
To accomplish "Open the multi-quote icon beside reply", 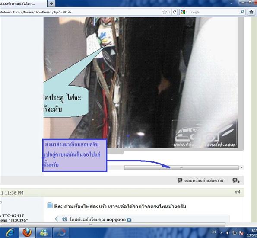I will point(236,180).
